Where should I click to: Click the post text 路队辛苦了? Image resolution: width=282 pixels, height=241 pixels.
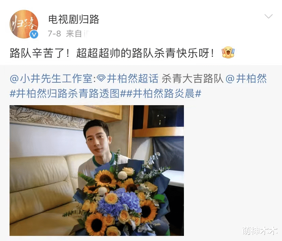pyautogui.click(x=37, y=53)
